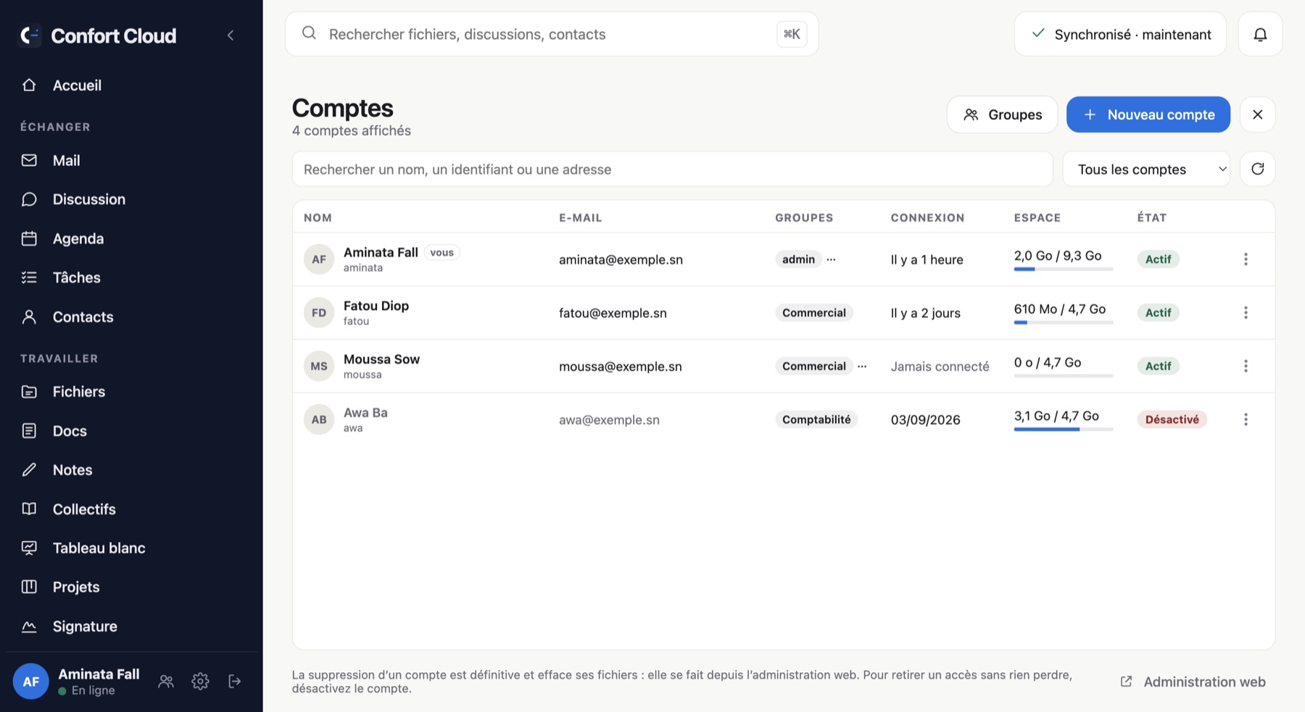Screen dimensions: 1305x712
Task: Open actions menu for Moussa Sow row
Action: tap(1246, 367)
